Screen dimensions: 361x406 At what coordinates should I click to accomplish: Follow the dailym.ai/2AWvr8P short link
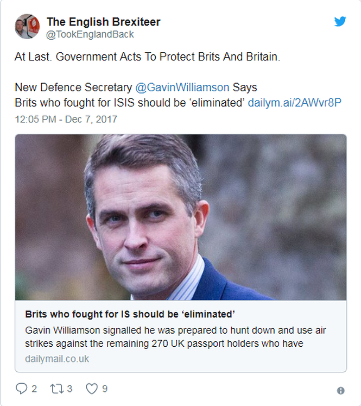(295, 103)
